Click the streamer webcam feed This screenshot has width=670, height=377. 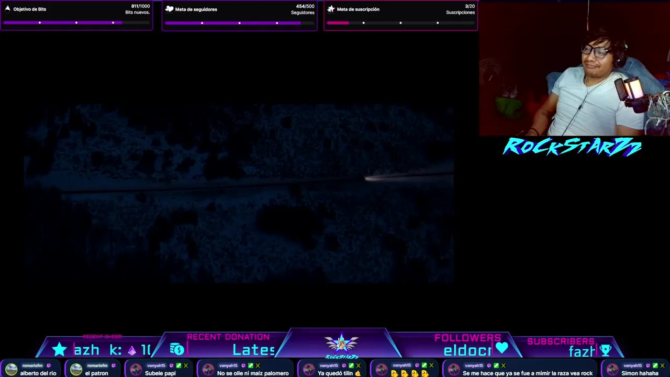coord(574,69)
